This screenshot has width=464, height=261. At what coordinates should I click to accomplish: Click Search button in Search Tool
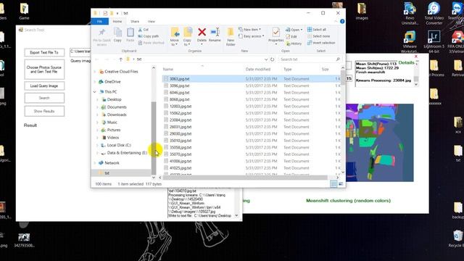pos(44,98)
